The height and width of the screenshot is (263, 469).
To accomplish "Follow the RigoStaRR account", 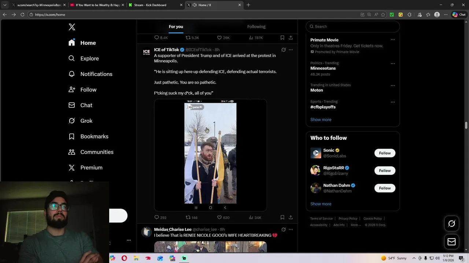I will pyautogui.click(x=385, y=171).
